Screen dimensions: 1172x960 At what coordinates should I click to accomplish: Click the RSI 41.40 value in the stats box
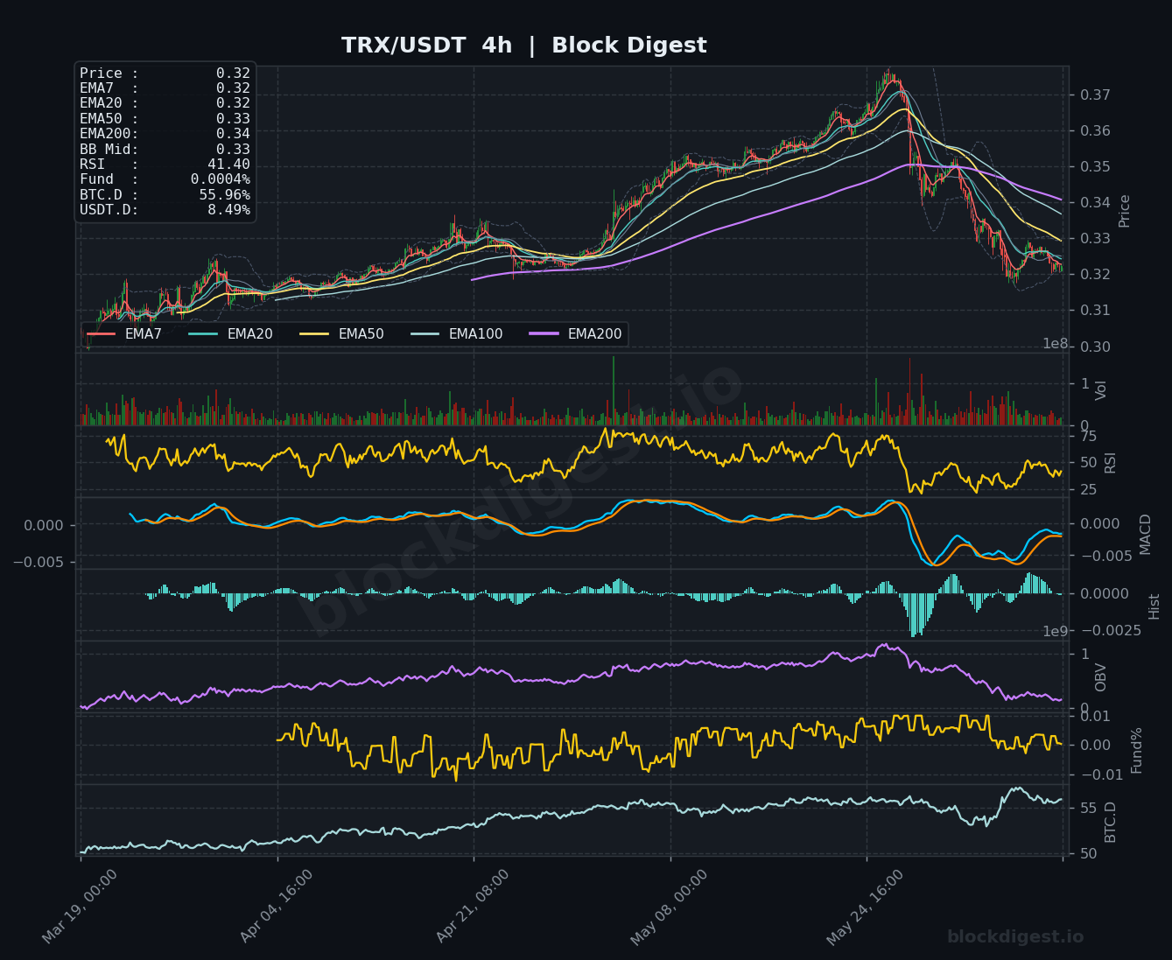228,165
